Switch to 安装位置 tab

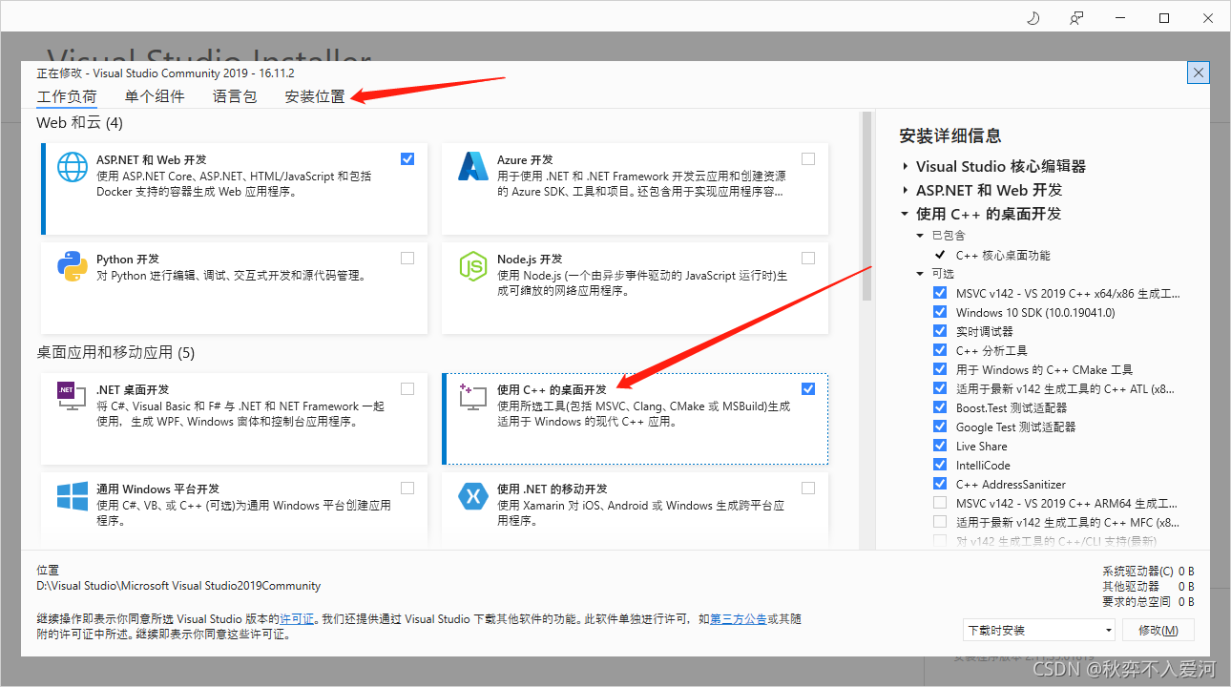315,96
